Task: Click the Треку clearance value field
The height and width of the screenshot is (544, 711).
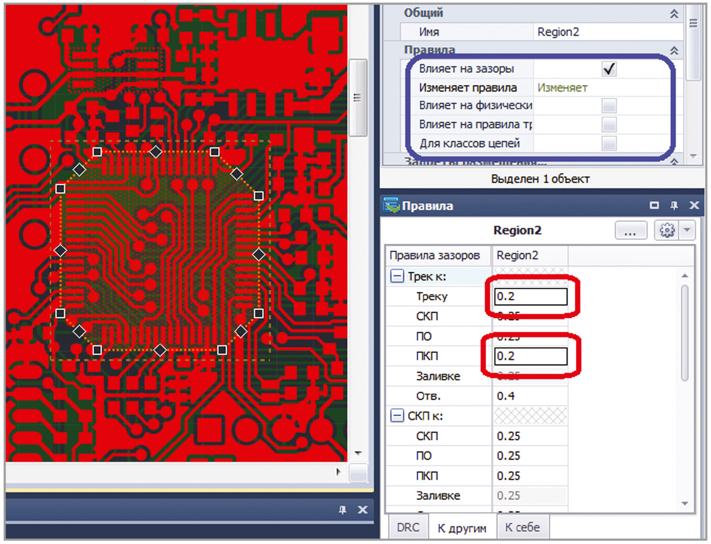Action: pyautogui.click(x=531, y=296)
